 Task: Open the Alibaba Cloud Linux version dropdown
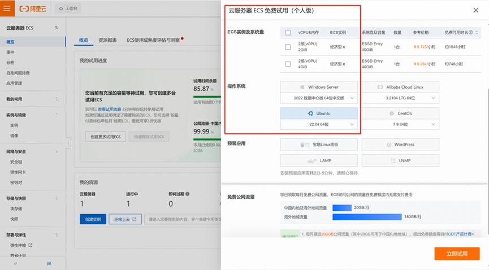(400, 98)
